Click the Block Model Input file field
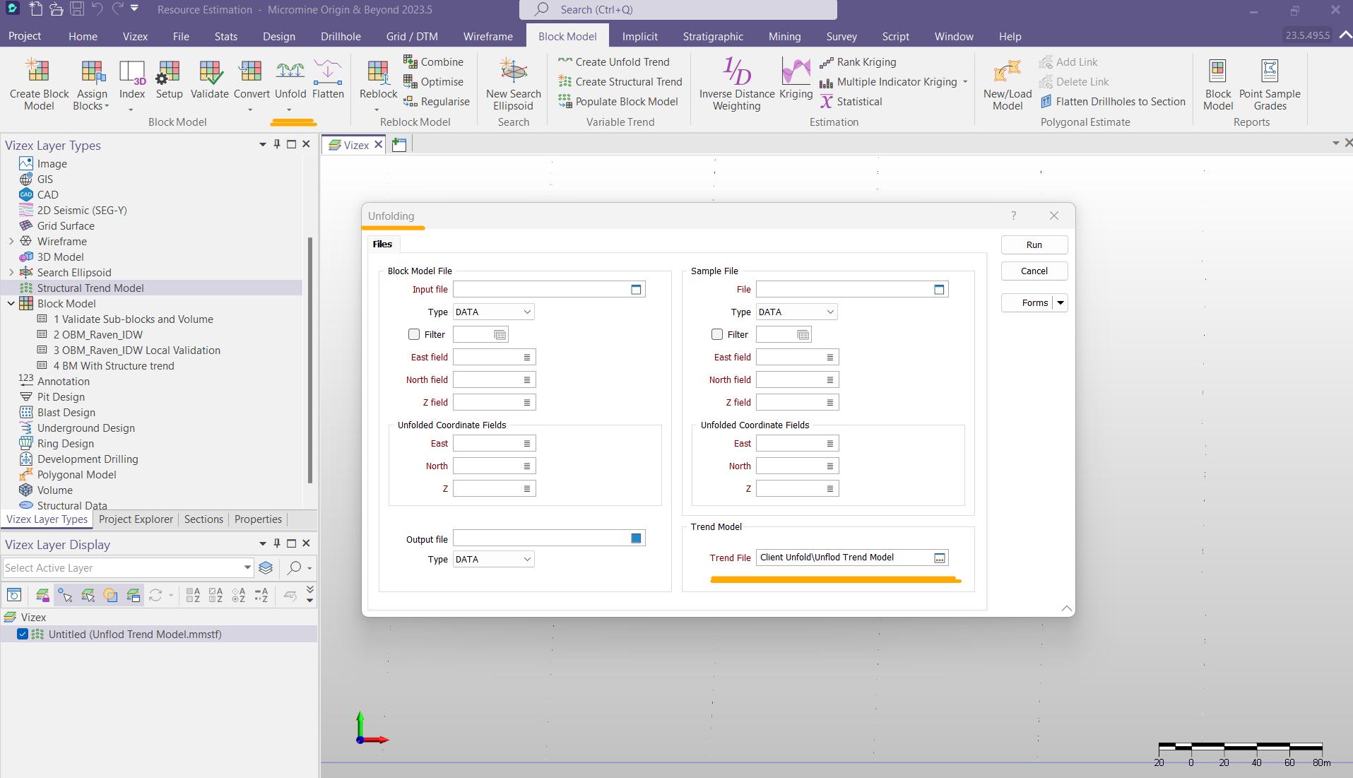This screenshot has height=778, width=1353. point(540,290)
